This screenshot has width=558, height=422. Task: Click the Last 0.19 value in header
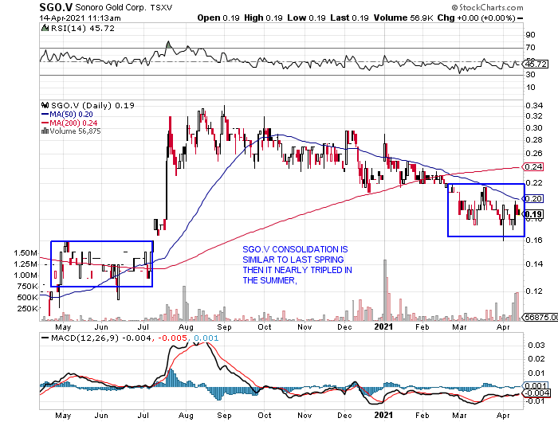tap(349, 18)
